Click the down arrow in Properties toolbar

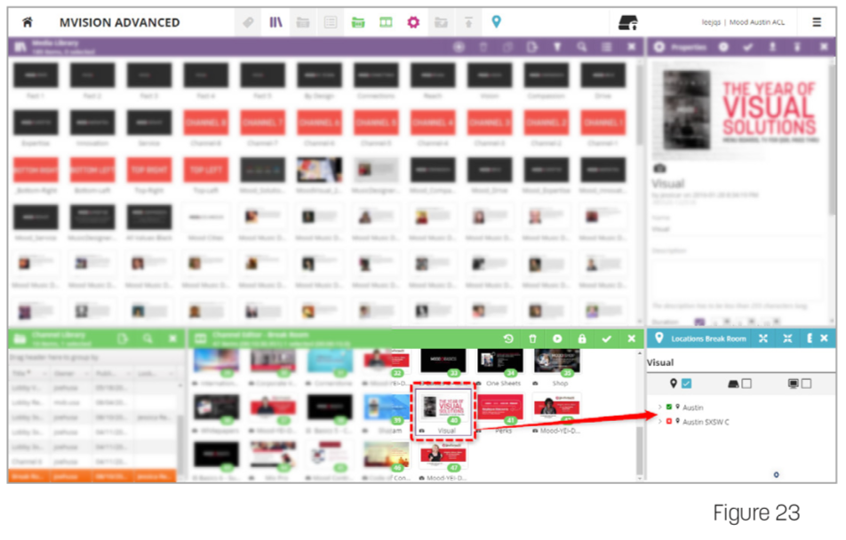coord(797,47)
